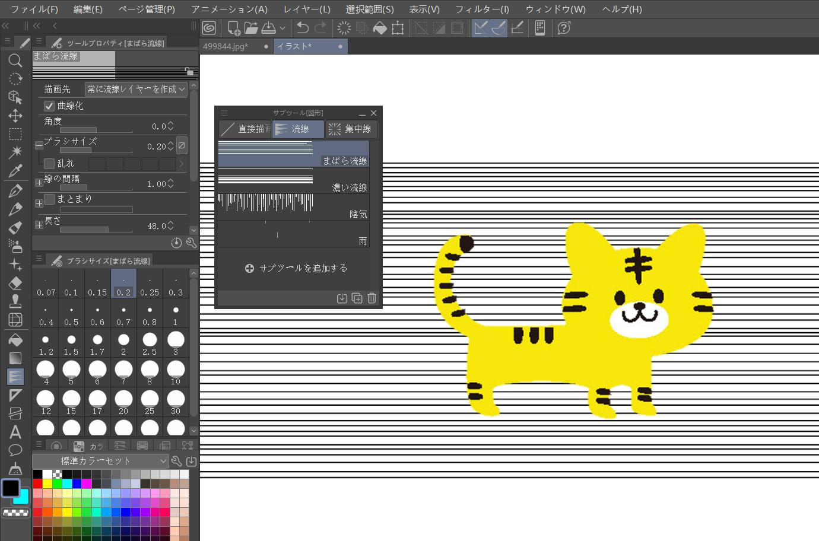Click the Open file folder icon
Image resolution: width=819 pixels, height=541 pixels.
click(x=251, y=28)
